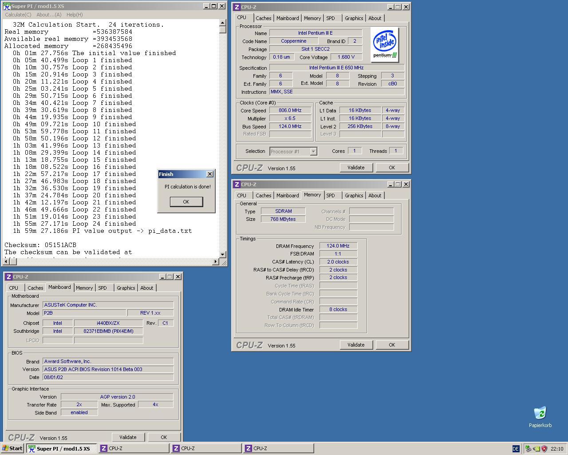The image size is (568, 455).
Task: Click the Intel Inside Pentium III logo
Action: coord(384,44)
